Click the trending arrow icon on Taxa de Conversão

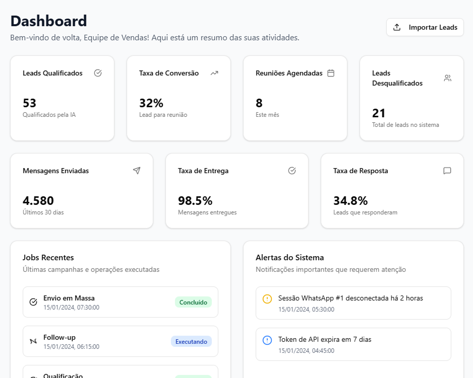pos(214,73)
